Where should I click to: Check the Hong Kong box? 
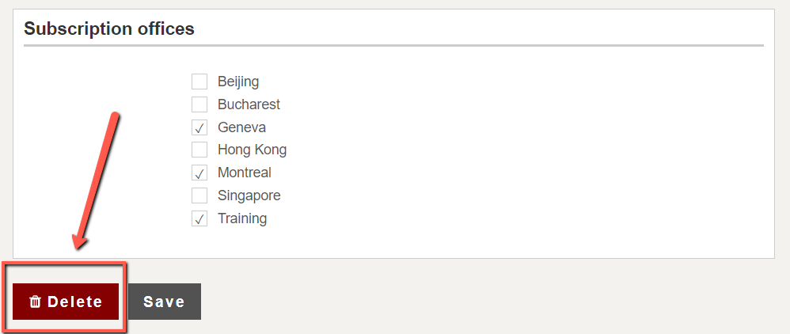(x=199, y=150)
